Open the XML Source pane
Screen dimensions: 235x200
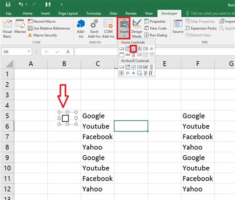[x=178, y=26]
